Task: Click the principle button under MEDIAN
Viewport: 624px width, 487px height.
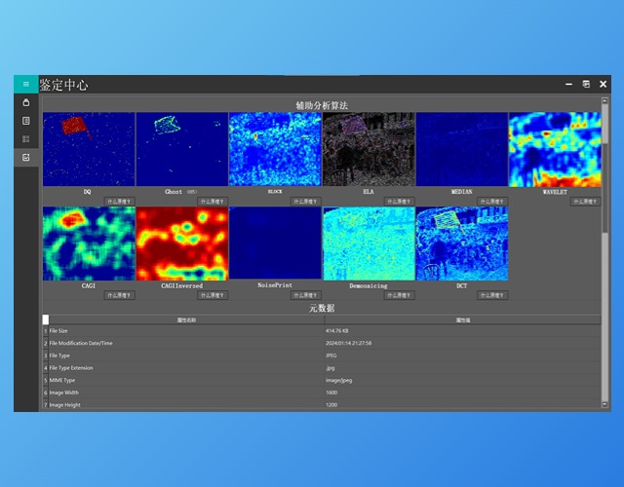Action: click(492, 203)
